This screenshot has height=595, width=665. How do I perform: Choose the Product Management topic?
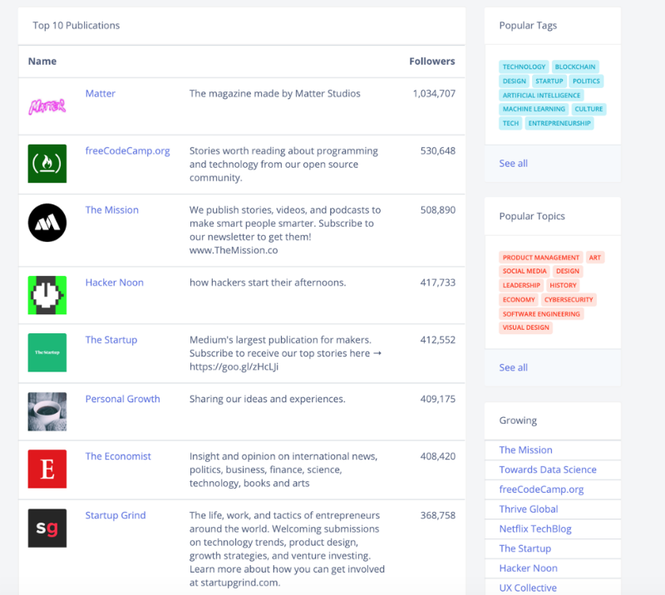click(540, 258)
